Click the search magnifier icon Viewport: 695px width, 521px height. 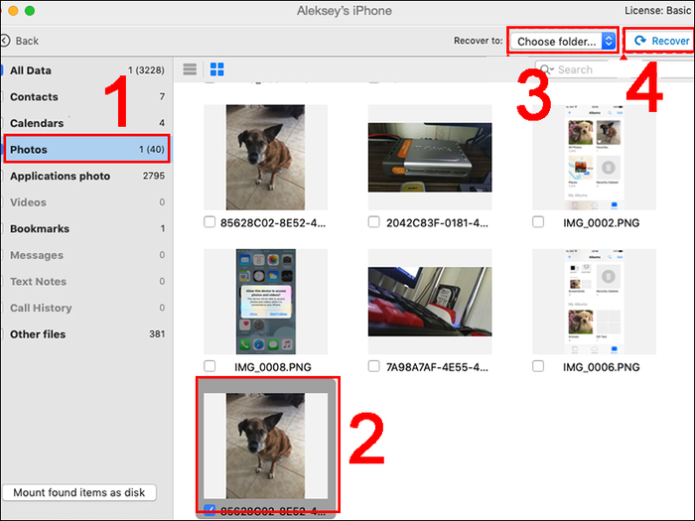pyautogui.click(x=546, y=70)
